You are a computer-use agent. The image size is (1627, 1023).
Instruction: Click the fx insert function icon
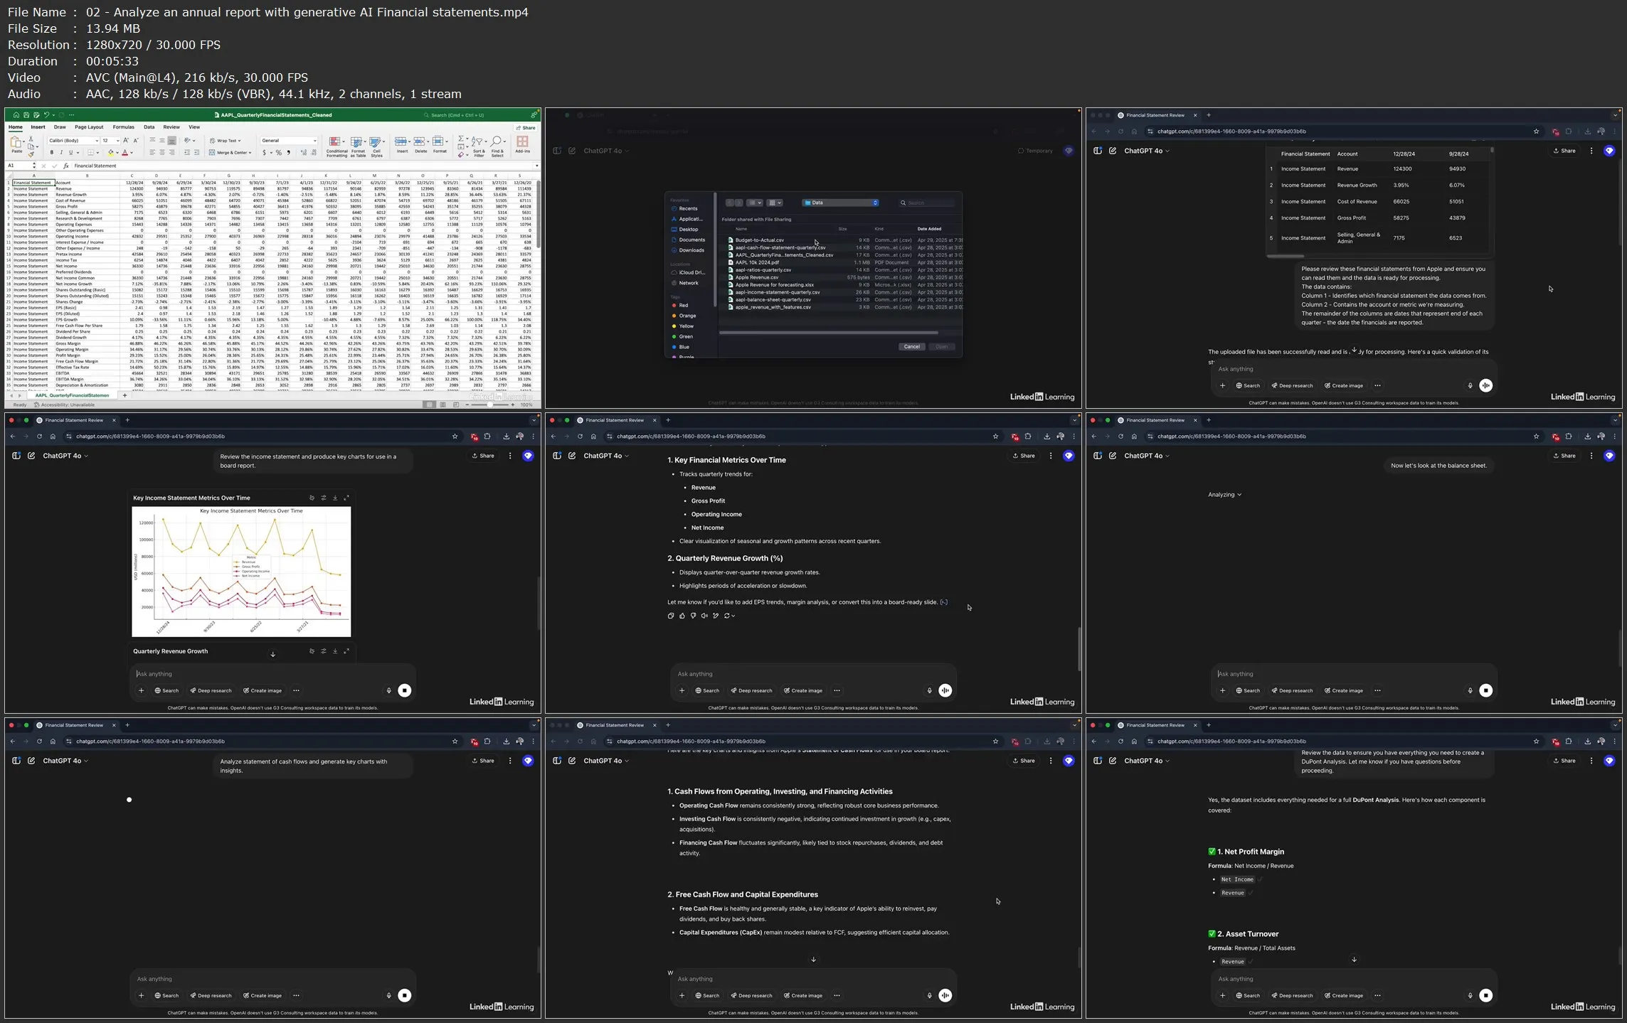pyautogui.click(x=66, y=166)
